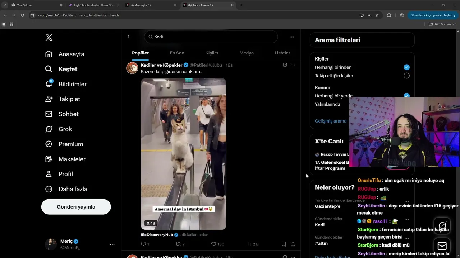This screenshot has height=258, width=460.
Task: View analytics showing 2 B views
Action: tap(252, 244)
